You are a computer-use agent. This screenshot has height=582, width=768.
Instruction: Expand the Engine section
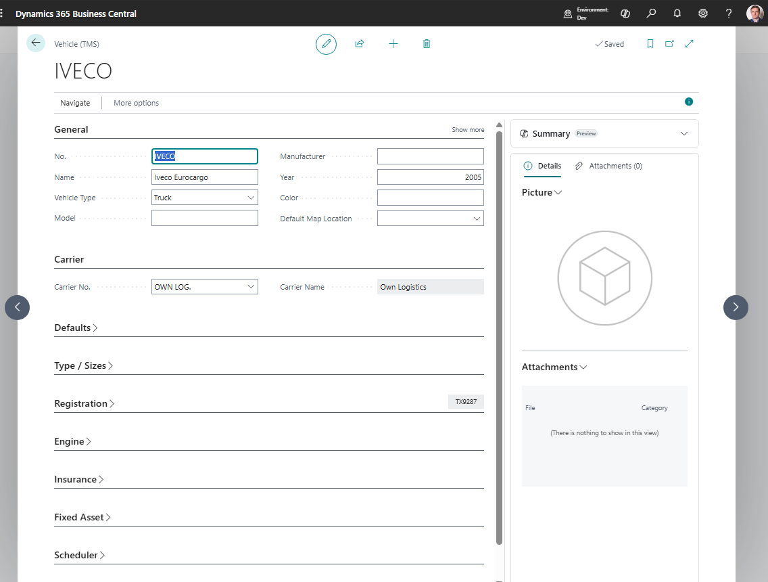[x=72, y=441]
